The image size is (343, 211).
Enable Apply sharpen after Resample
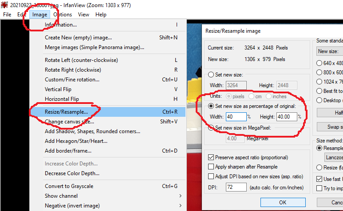(211, 167)
